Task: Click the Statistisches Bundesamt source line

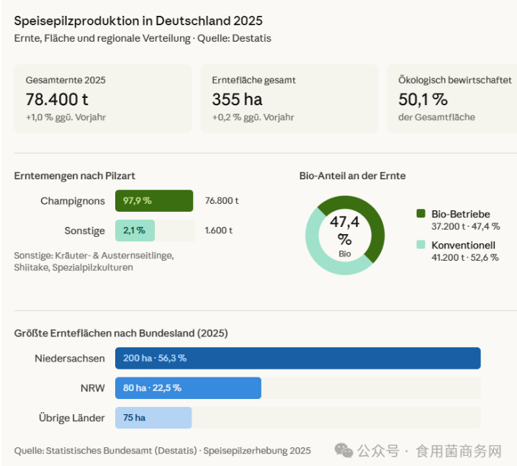Action: click(163, 451)
